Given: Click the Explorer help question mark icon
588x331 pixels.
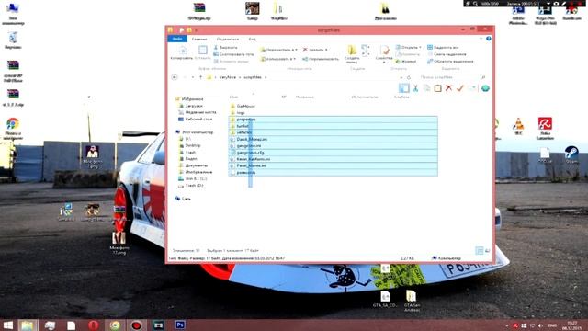Looking at the screenshot, I should coord(488,39).
